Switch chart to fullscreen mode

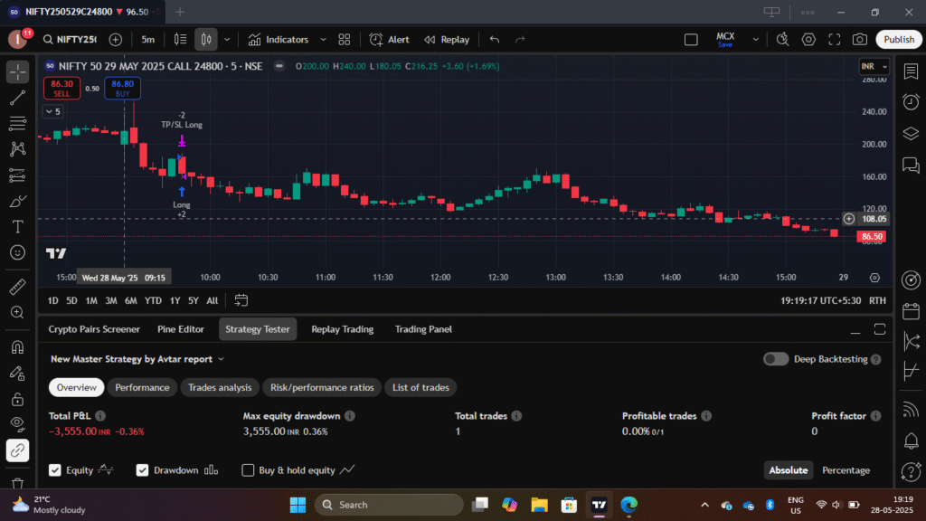click(x=835, y=40)
